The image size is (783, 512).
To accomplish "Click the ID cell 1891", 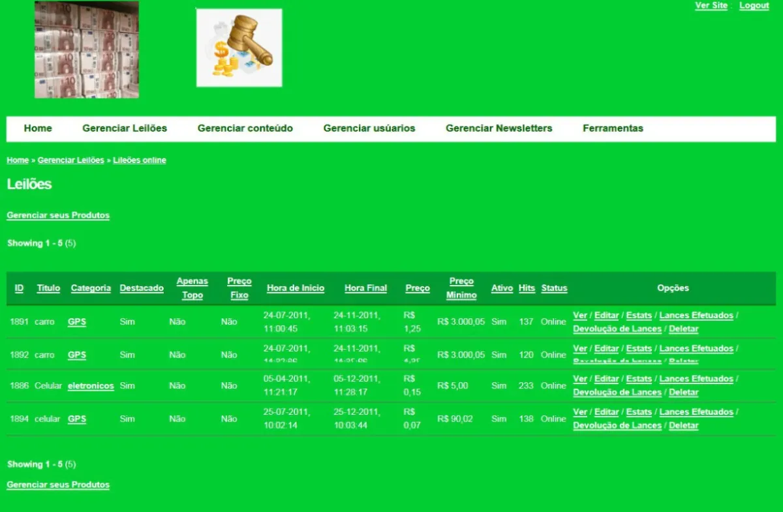I will click(x=20, y=322).
